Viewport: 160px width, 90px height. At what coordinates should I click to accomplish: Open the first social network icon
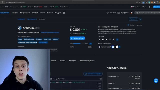click(x=99, y=39)
